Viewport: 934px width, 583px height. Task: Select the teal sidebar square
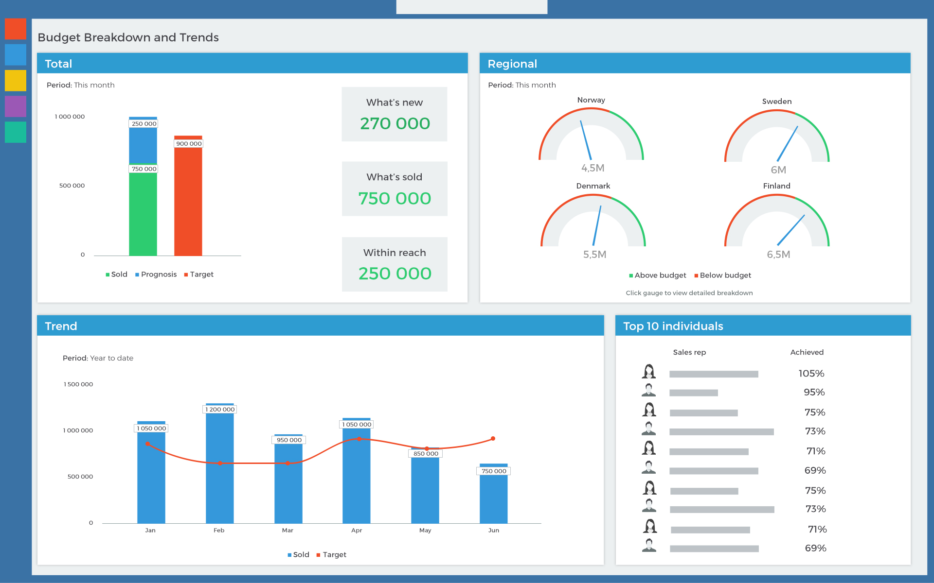click(15, 132)
